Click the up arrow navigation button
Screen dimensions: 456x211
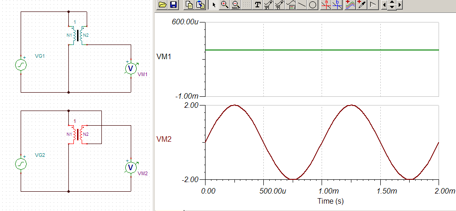click(392, 3)
